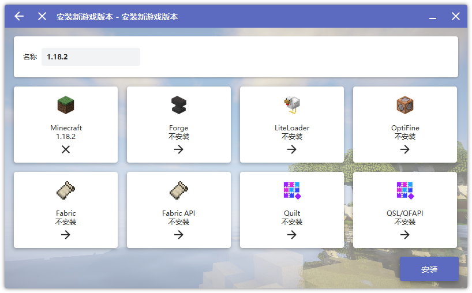Click the OptiFine command block icon

(x=405, y=105)
